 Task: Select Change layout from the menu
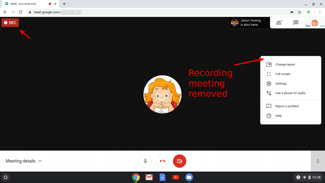click(x=291, y=64)
